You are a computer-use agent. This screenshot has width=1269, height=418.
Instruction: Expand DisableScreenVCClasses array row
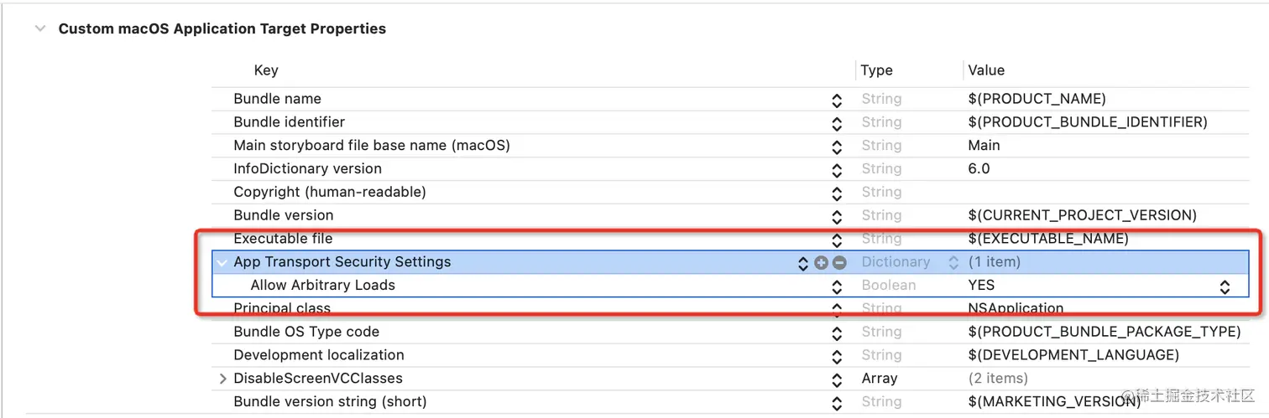222,379
